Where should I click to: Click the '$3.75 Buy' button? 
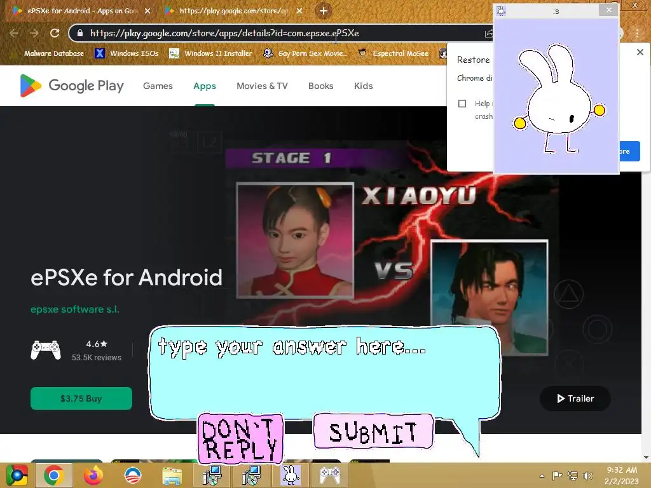(x=81, y=398)
